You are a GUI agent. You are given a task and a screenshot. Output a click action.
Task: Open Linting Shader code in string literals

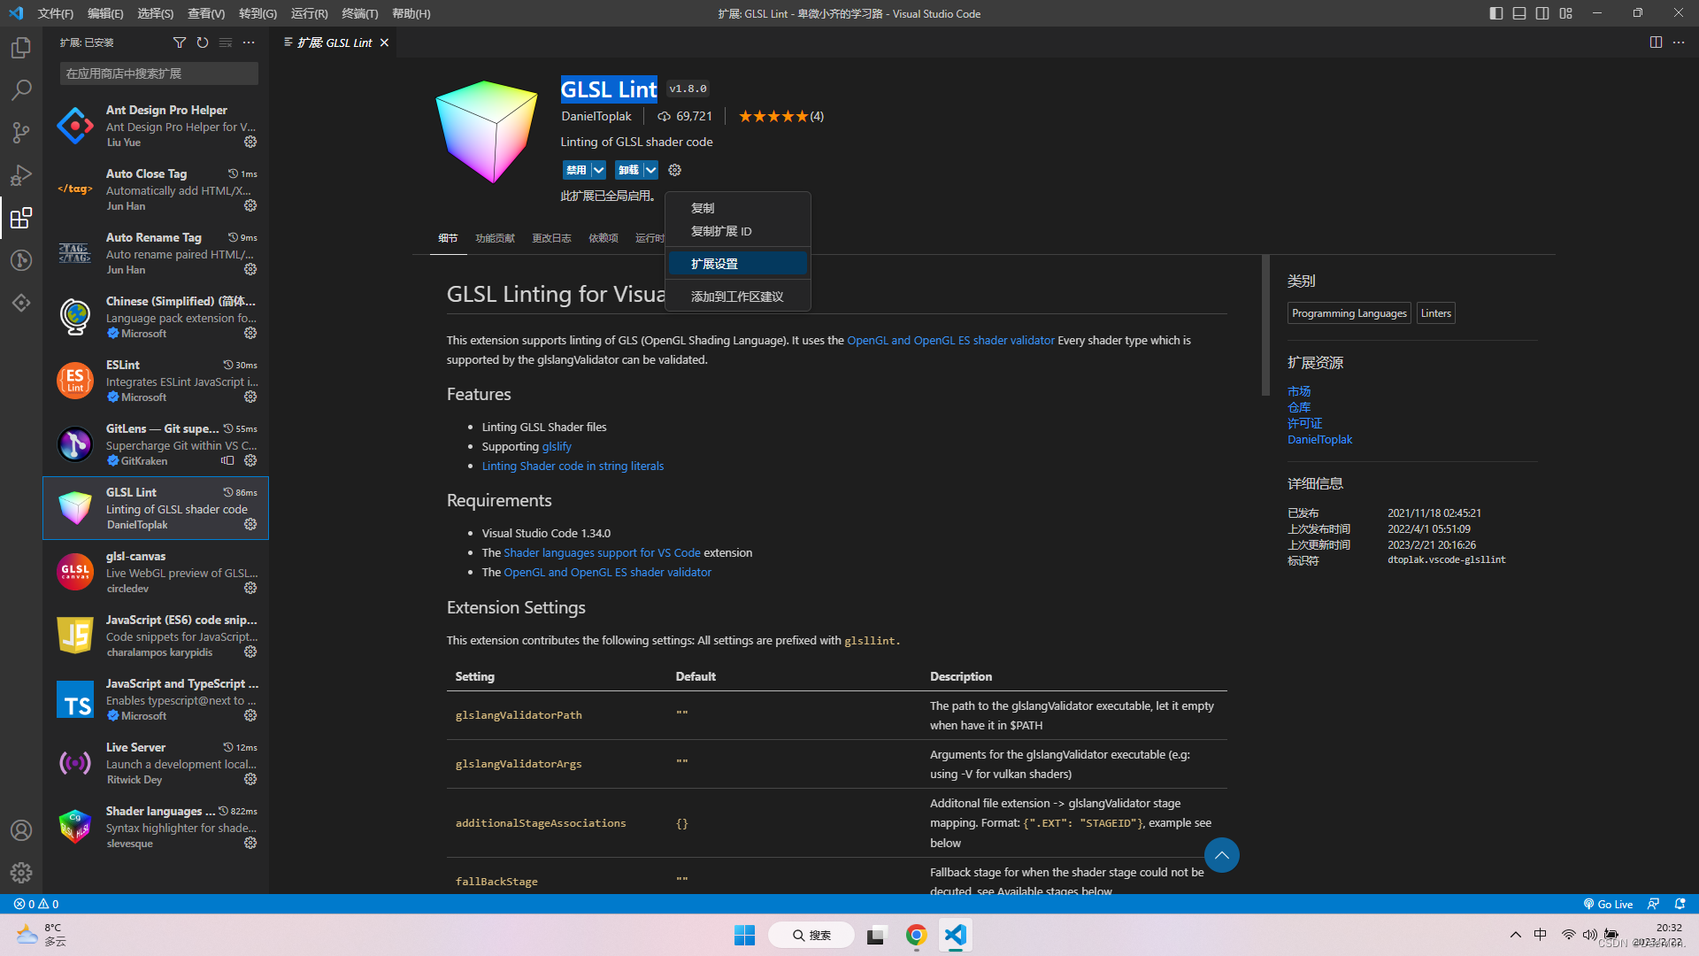pyautogui.click(x=573, y=466)
